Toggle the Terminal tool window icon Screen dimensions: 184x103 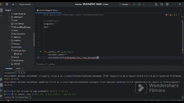1,85
